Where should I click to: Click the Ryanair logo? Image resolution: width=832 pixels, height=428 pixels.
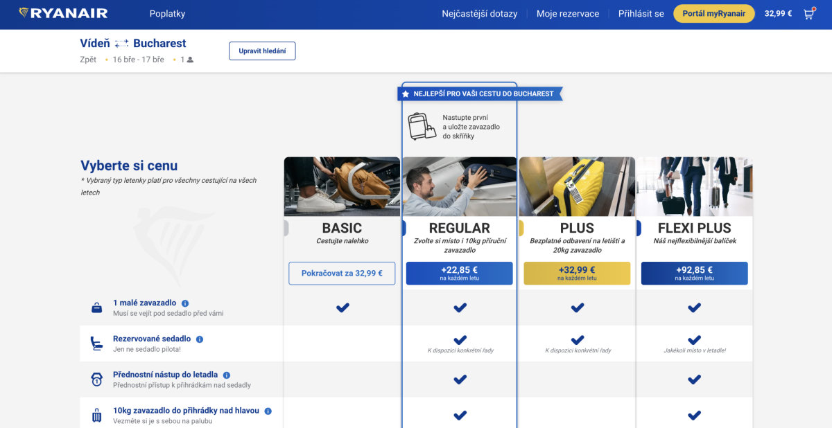[x=63, y=14]
